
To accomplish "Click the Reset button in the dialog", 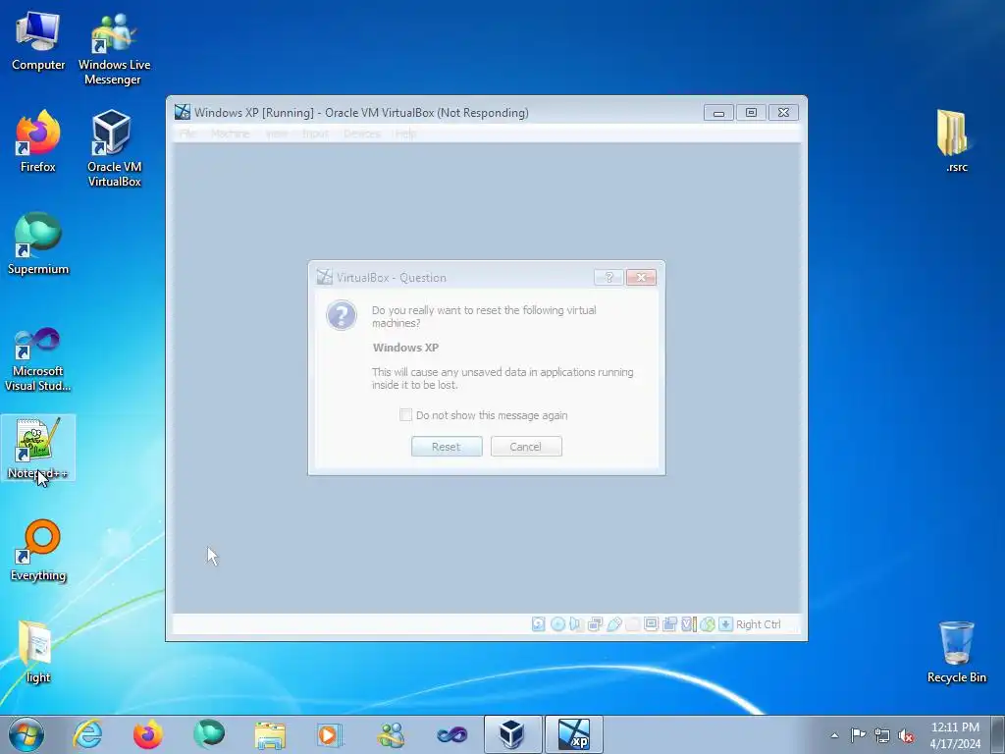I will tap(447, 447).
